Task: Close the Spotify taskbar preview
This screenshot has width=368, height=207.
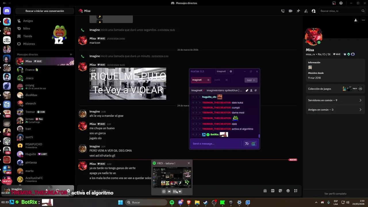Action: [189, 163]
